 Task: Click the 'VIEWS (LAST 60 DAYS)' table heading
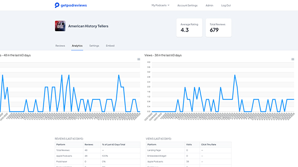pos(158,139)
